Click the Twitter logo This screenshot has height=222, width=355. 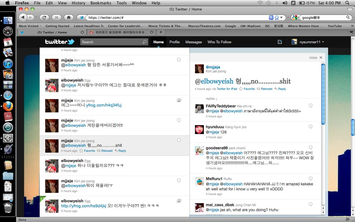(x=60, y=42)
